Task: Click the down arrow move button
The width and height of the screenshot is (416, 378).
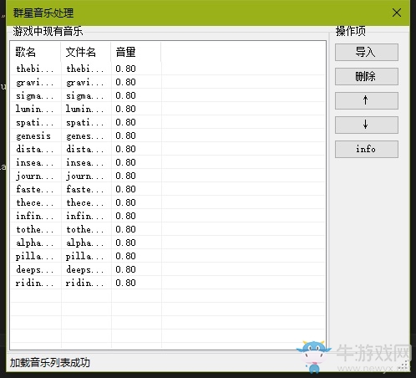Action: tap(367, 125)
